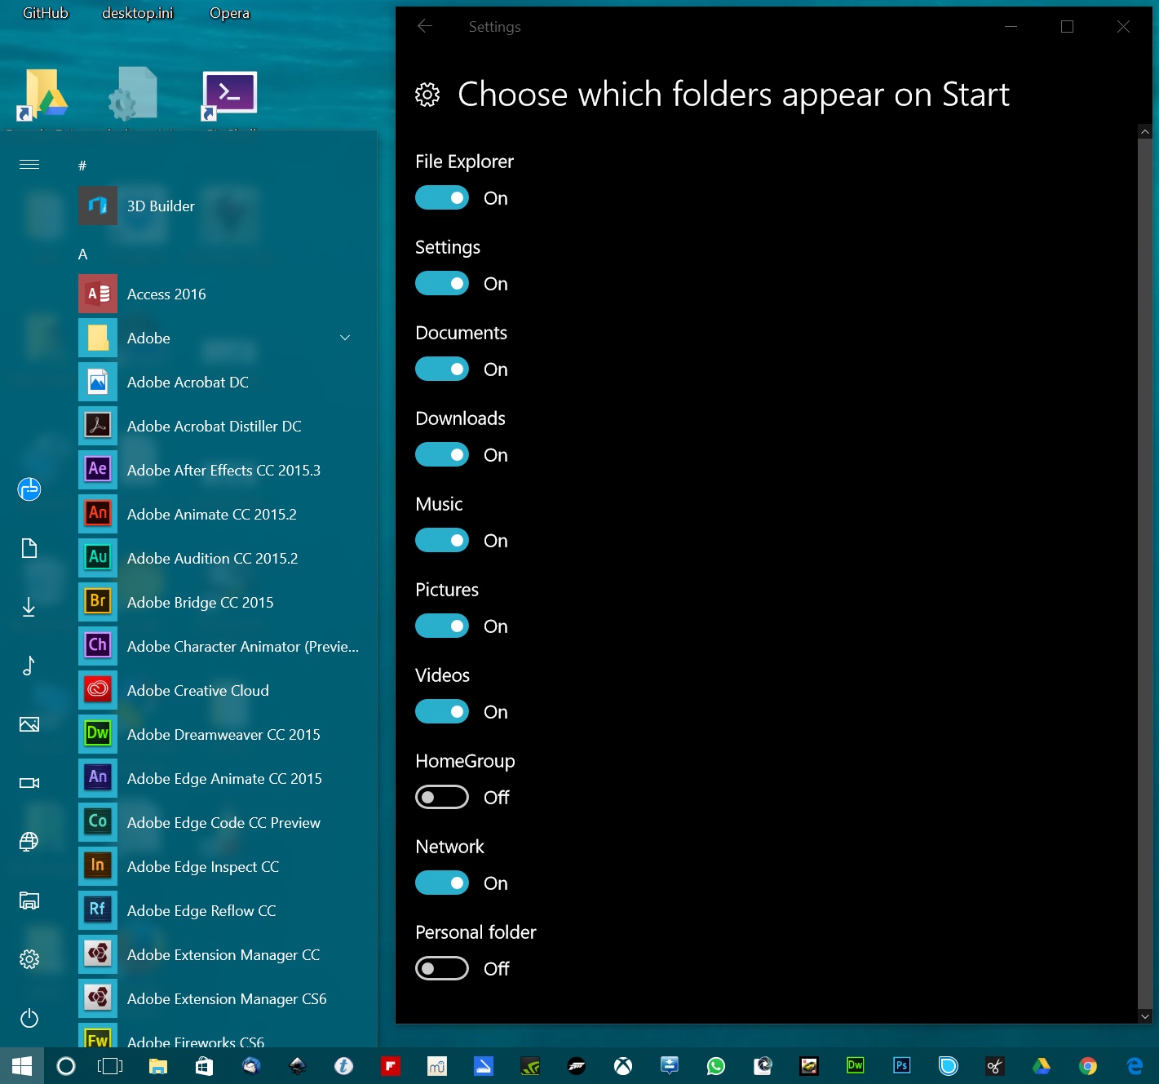The image size is (1159, 1084).
Task: Enable the Personal folder toggle
Action: point(442,969)
